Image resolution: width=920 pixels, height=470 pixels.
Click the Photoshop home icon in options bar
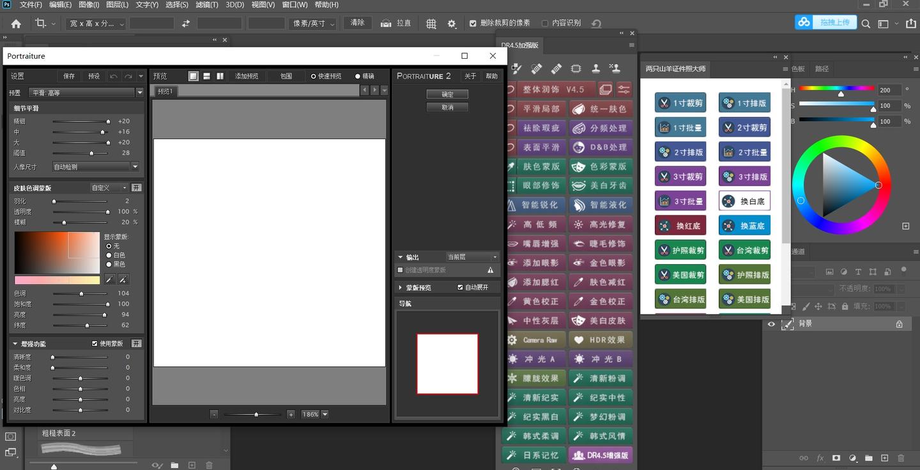[x=16, y=24]
